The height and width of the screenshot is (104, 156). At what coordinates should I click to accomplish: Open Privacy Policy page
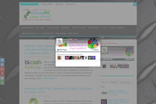tap(47, 4)
